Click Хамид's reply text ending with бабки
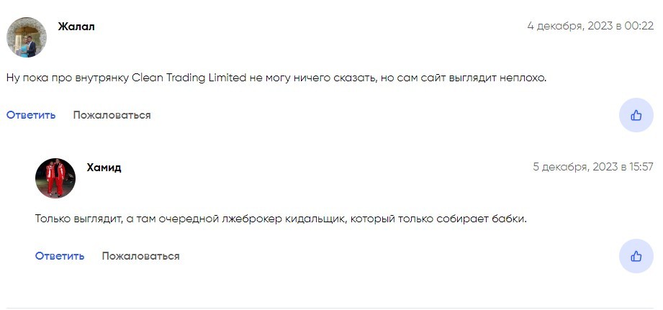This screenshot has height=310, width=663. (x=281, y=219)
